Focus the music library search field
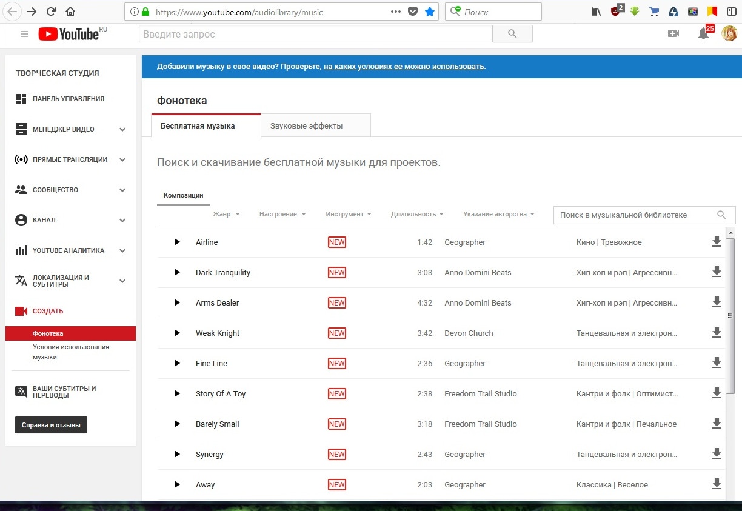742x511 pixels. point(644,215)
